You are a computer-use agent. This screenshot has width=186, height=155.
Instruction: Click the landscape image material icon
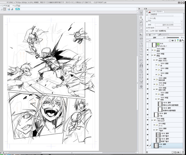click(141, 34)
